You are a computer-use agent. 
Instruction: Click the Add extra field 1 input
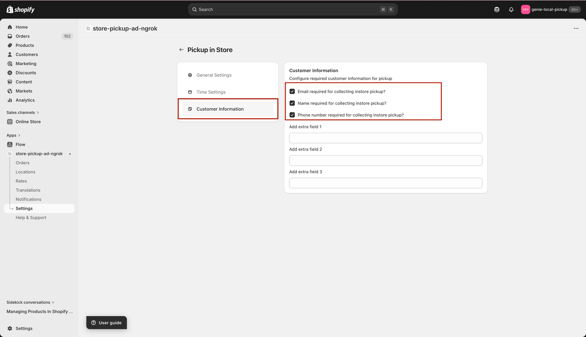coord(385,138)
